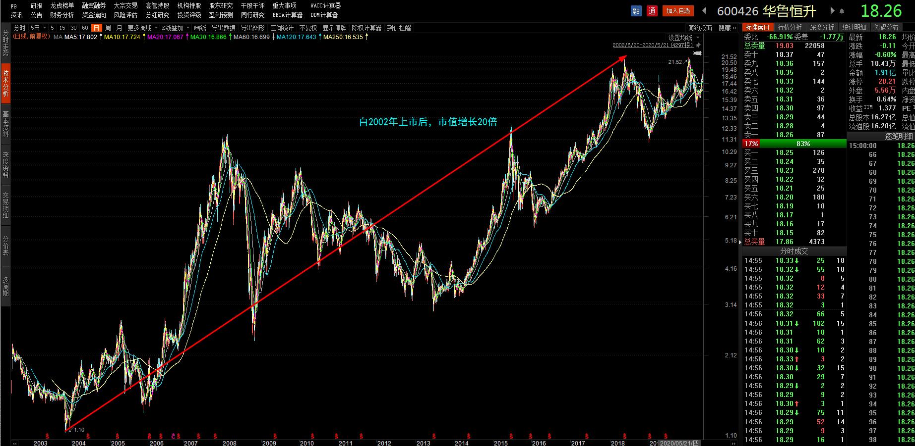Select the 日 daily period button
Image resolution: width=915 pixels, height=446 pixels.
pyautogui.click(x=96, y=28)
